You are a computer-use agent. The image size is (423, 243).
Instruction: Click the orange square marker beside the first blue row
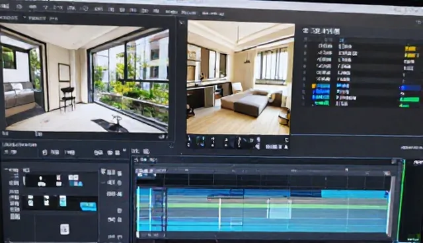(x=314, y=86)
